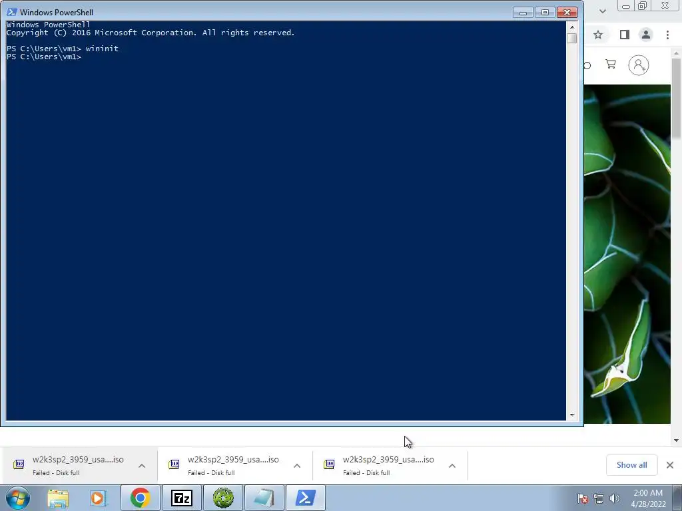The image size is (682, 511).
Task: Expand options for third ISO download
Action: pos(452,466)
